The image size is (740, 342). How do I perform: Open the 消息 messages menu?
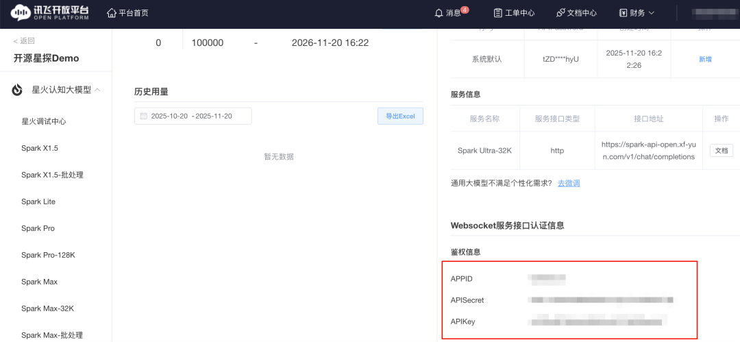(453, 13)
